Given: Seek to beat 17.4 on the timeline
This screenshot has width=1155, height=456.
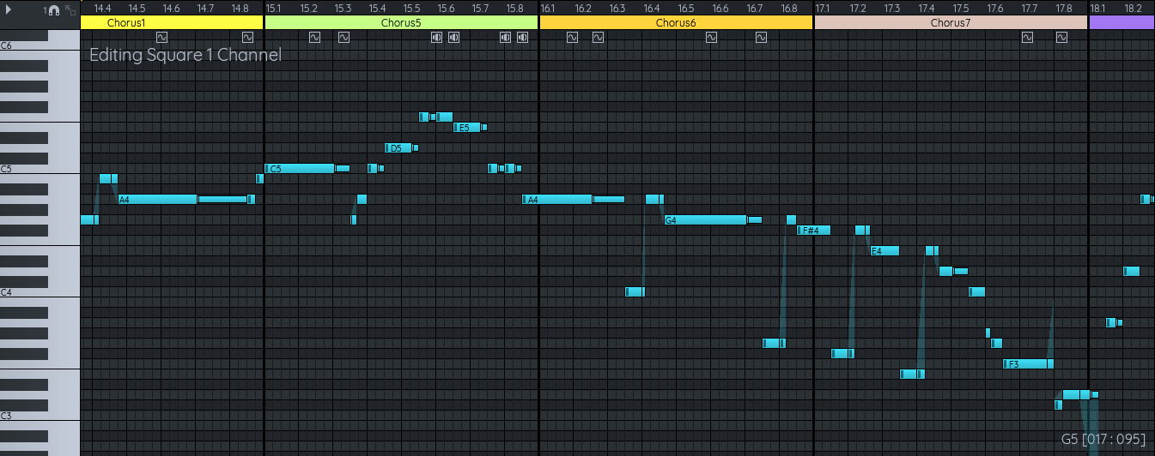Looking at the screenshot, I should 927,9.
